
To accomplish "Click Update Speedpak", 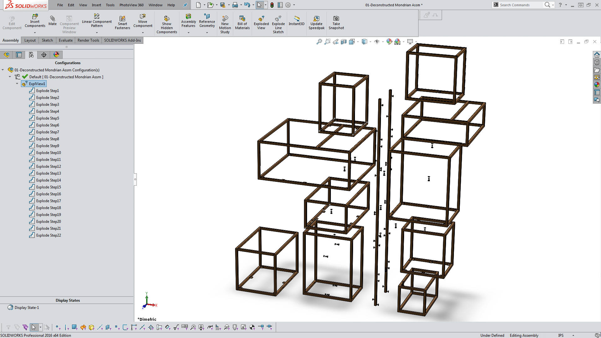I will pyautogui.click(x=316, y=23).
